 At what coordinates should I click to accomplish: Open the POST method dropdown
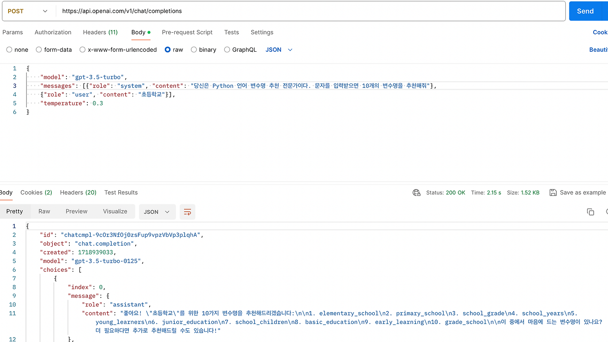click(x=28, y=11)
